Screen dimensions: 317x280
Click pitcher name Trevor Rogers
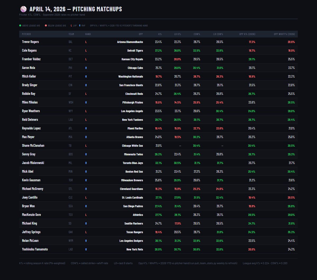(30, 42)
